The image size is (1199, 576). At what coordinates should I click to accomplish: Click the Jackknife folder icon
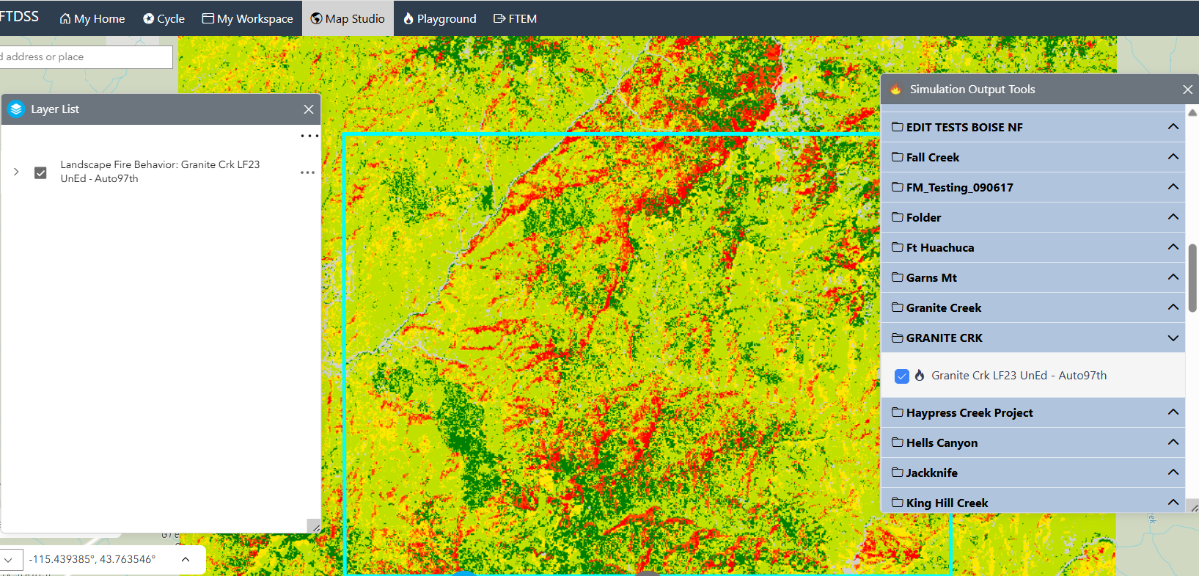898,473
